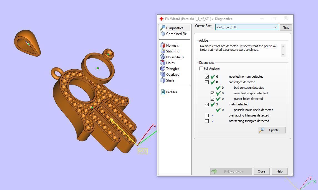The height and width of the screenshot is (190, 318).
Task: Click the Close button
Action: [261, 171]
